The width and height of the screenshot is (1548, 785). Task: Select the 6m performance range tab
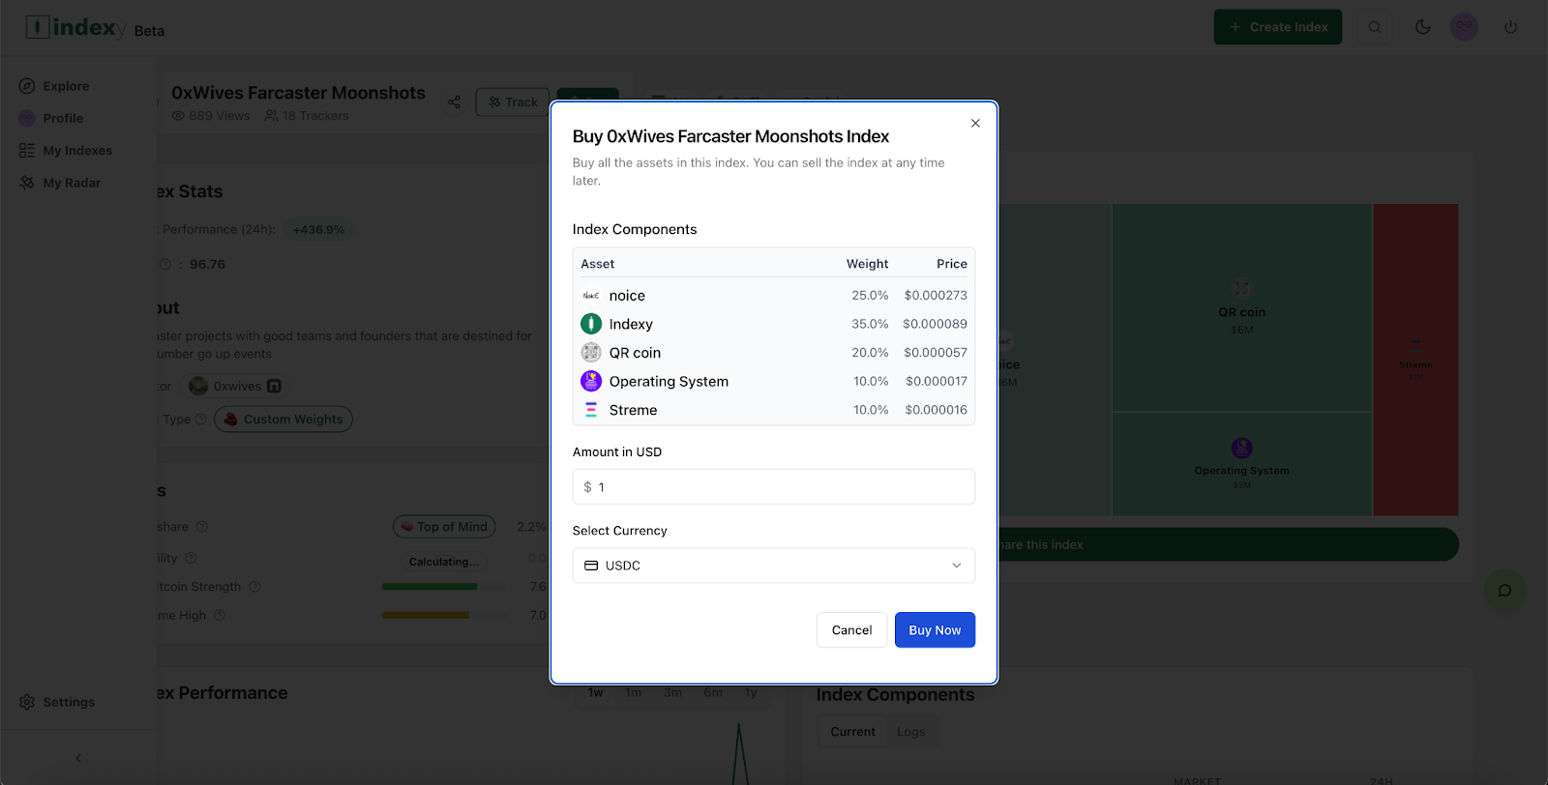click(x=713, y=692)
